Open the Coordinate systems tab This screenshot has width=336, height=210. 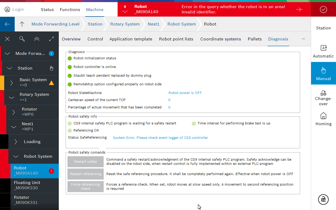220,39
